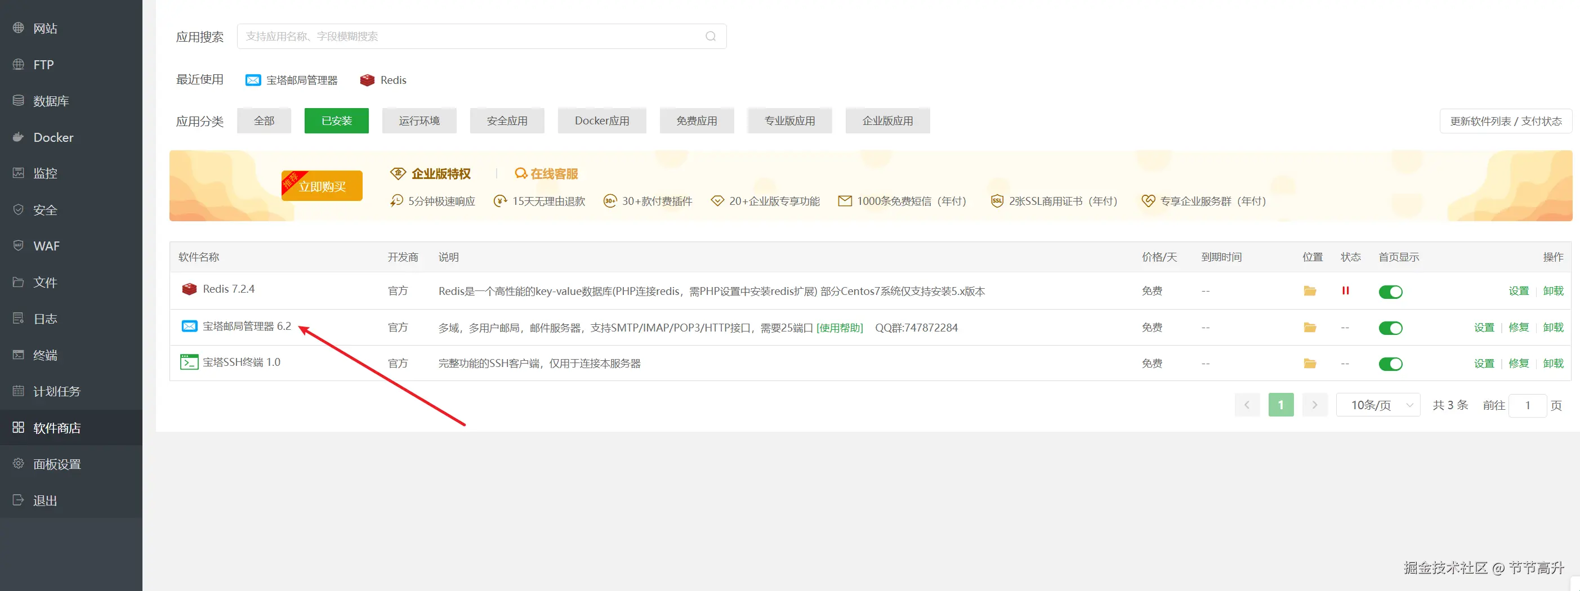The width and height of the screenshot is (1580, 591).
Task: Click the 文件 folder icon in sidebar
Action: click(x=19, y=282)
